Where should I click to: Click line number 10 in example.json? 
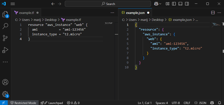127,67
